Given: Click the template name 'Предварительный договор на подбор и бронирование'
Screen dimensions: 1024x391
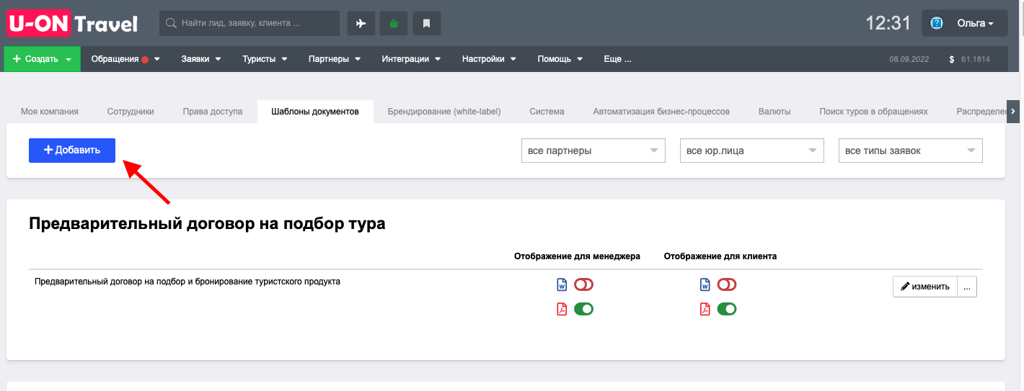Looking at the screenshot, I should (187, 282).
